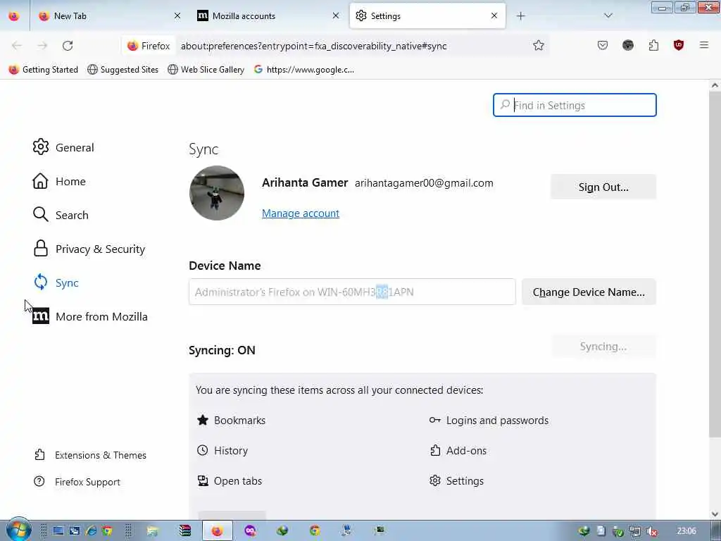This screenshot has height=541, width=721.
Task: Open the Suggested Sites bookmark
Action: coord(123,70)
